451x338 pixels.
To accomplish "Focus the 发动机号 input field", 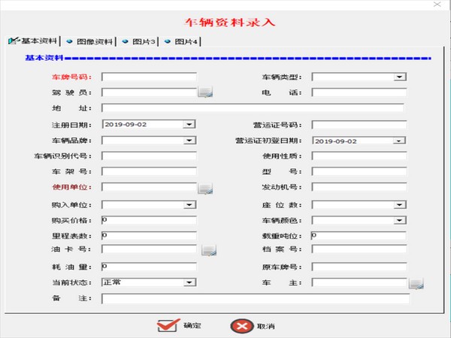I will tap(359, 187).
